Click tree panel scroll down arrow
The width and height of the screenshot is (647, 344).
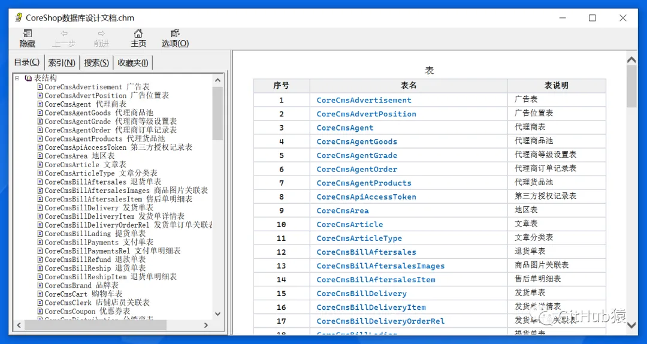pos(218,313)
